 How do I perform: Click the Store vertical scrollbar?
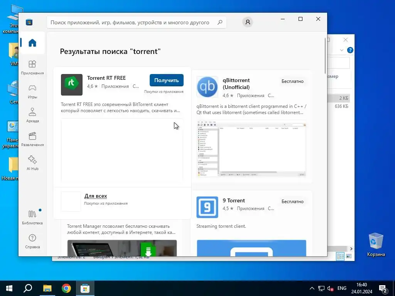(325, 56)
